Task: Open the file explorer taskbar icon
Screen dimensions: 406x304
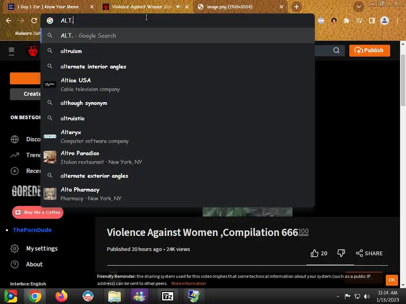Action: point(114,296)
